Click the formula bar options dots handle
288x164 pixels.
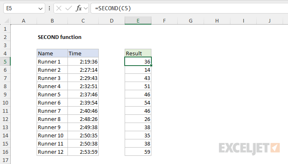click(49, 8)
